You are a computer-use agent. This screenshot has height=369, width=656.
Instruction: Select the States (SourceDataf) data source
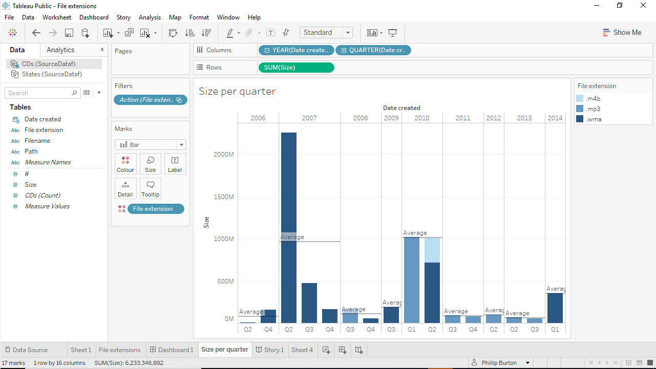[x=54, y=74]
